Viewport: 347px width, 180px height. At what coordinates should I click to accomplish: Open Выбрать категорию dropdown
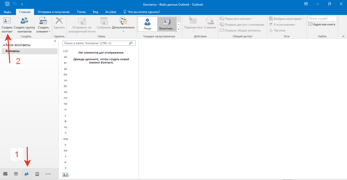coord(286,19)
